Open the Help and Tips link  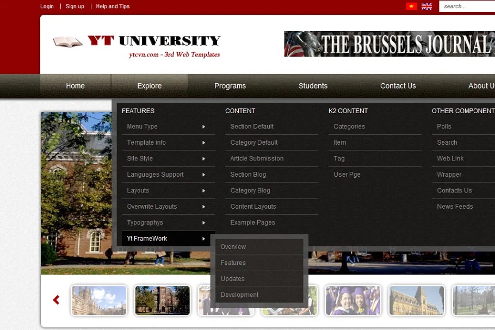click(x=113, y=7)
